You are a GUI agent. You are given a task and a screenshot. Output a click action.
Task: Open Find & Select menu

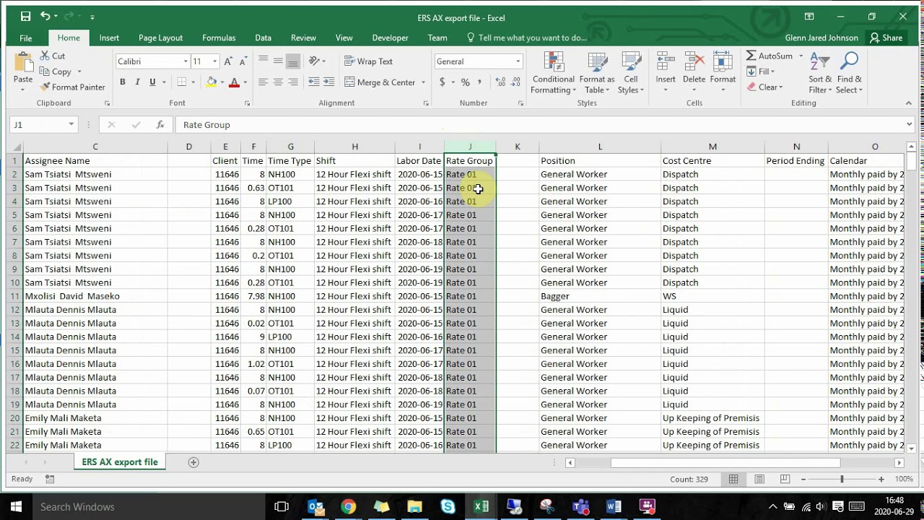(x=850, y=73)
